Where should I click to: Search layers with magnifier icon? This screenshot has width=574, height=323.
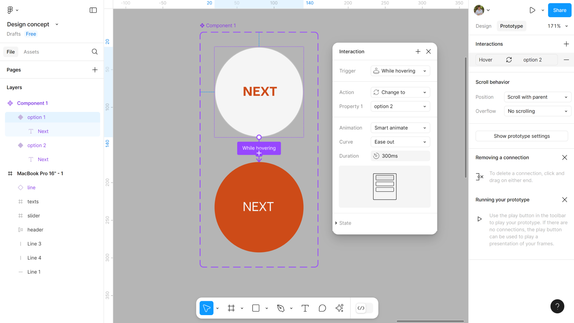pyautogui.click(x=95, y=52)
